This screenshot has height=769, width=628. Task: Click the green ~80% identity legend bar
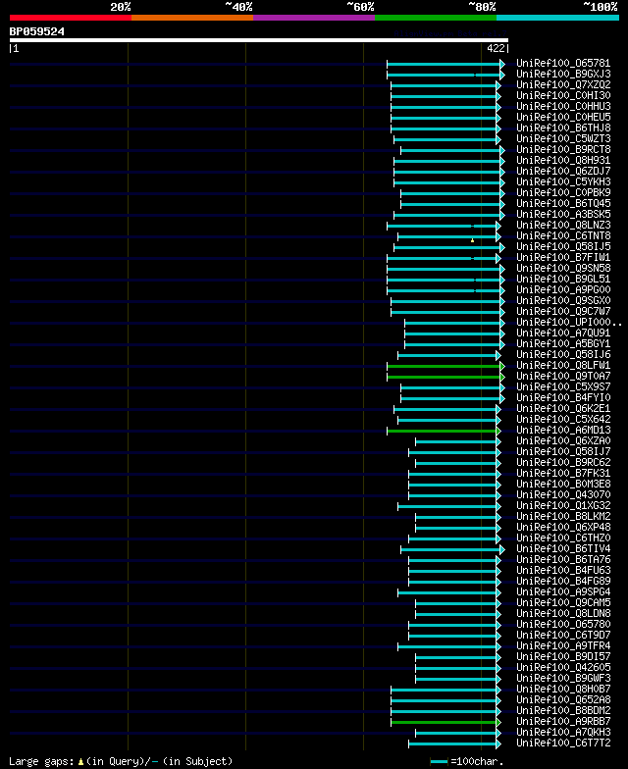click(436, 18)
